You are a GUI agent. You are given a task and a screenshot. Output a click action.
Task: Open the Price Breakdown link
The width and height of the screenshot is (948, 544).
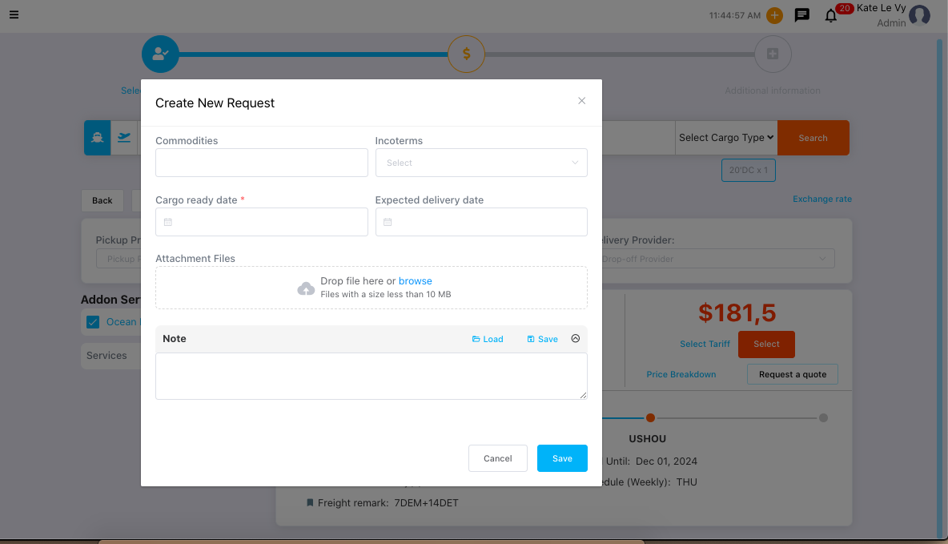681,375
